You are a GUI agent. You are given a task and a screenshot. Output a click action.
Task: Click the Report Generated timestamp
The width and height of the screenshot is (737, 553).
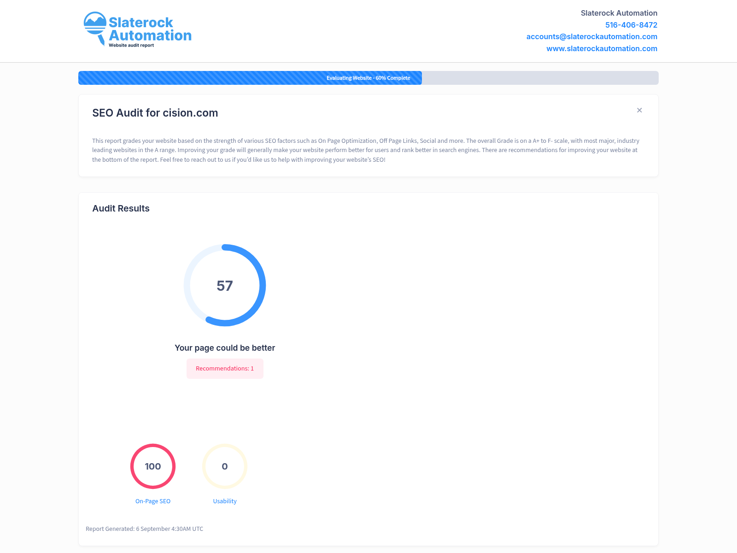[144, 529]
